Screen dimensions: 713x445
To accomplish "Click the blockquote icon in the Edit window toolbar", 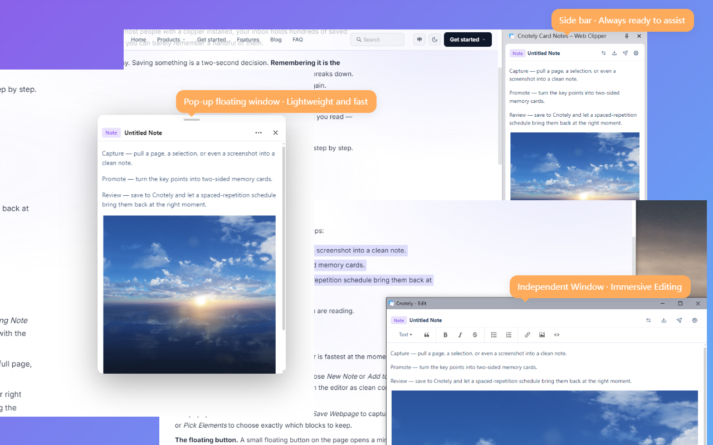I will tap(427, 335).
